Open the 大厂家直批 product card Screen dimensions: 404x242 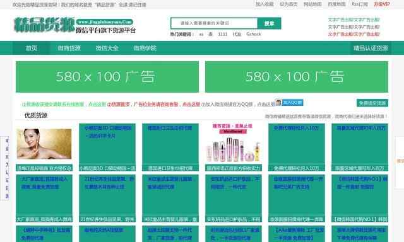pyautogui.click(x=44, y=199)
